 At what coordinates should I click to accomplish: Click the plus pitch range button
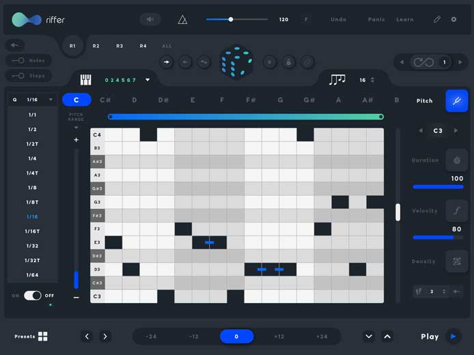tap(76, 139)
